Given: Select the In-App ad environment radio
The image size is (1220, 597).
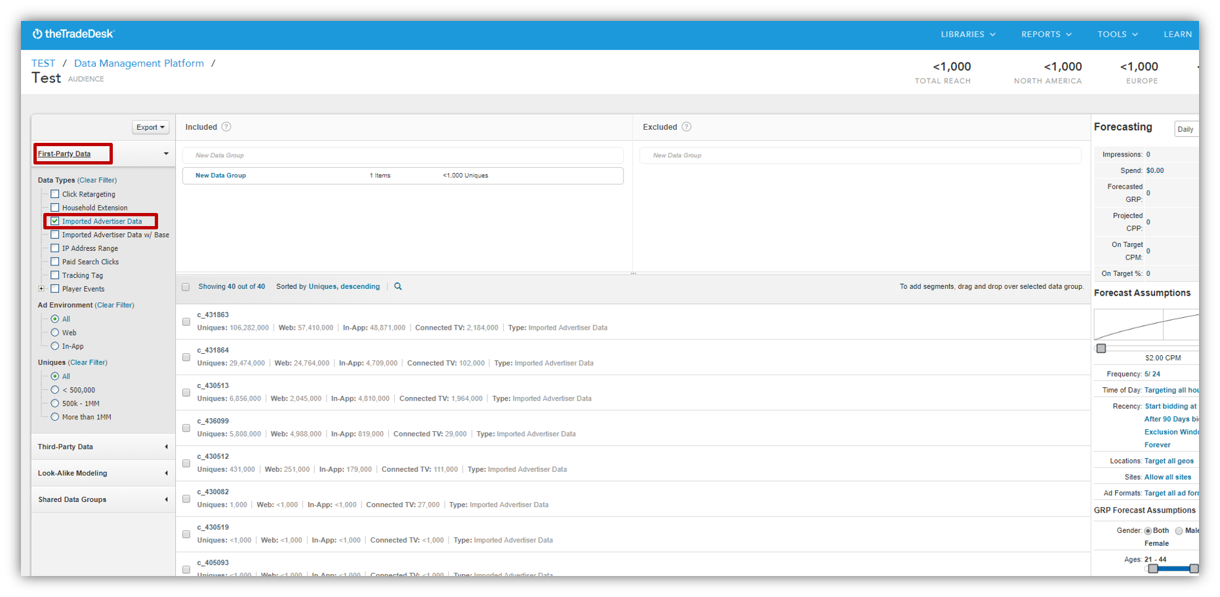Looking at the screenshot, I should pyautogui.click(x=55, y=346).
